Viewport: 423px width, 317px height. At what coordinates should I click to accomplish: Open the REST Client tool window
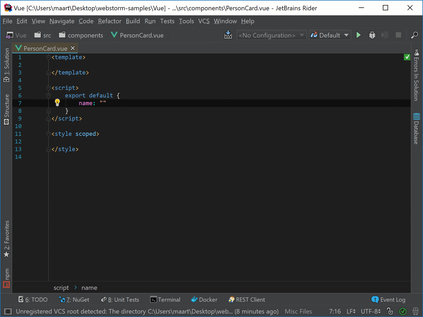(x=247, y=300)
